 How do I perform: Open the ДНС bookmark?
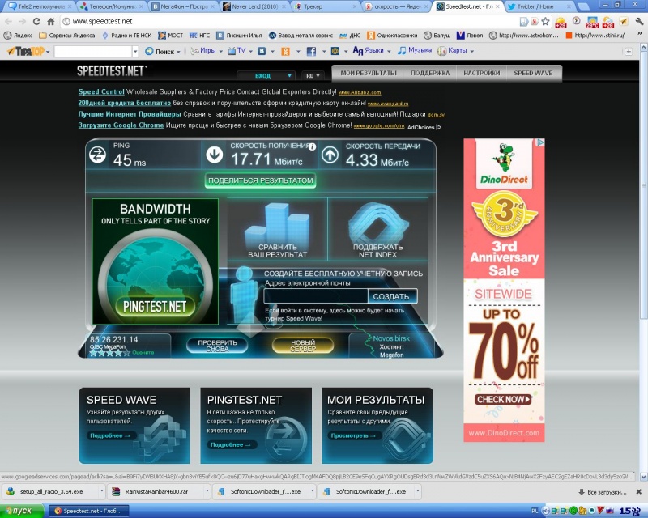click(x=350, y=36)
